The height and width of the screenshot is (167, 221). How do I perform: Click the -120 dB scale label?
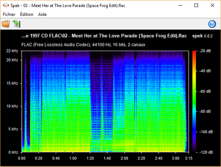[x=206, y=152]
